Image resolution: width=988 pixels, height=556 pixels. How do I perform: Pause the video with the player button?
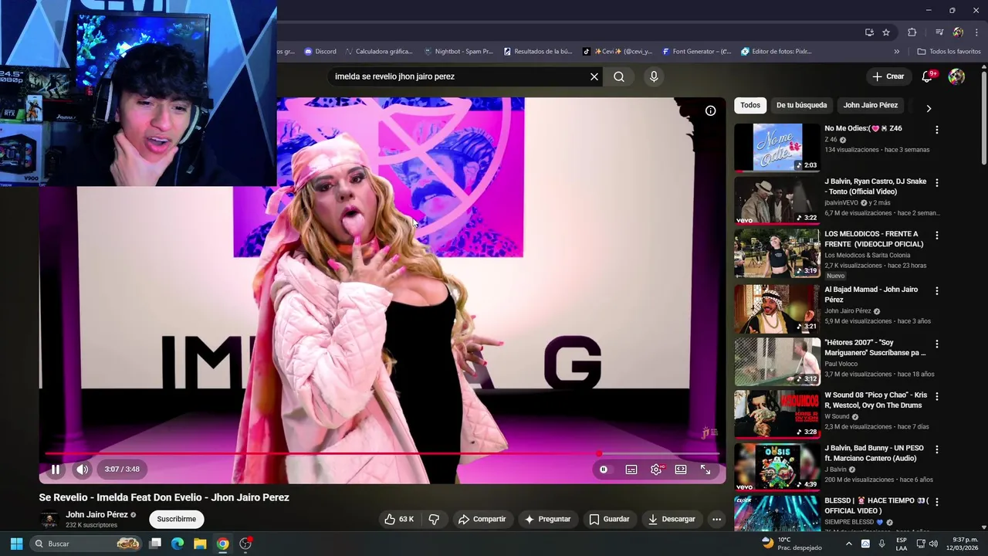pyautogui.click(x=56, y=469)
